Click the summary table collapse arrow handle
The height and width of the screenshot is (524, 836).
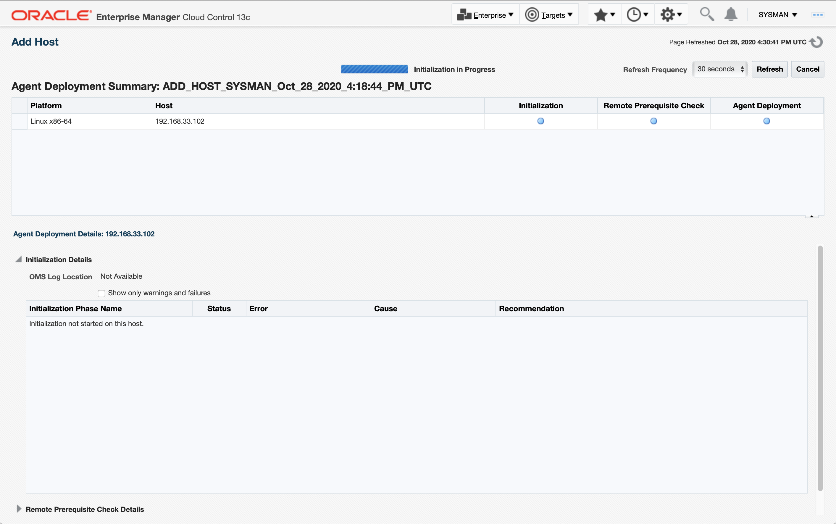pyautogui.click(x=811, y=216)
